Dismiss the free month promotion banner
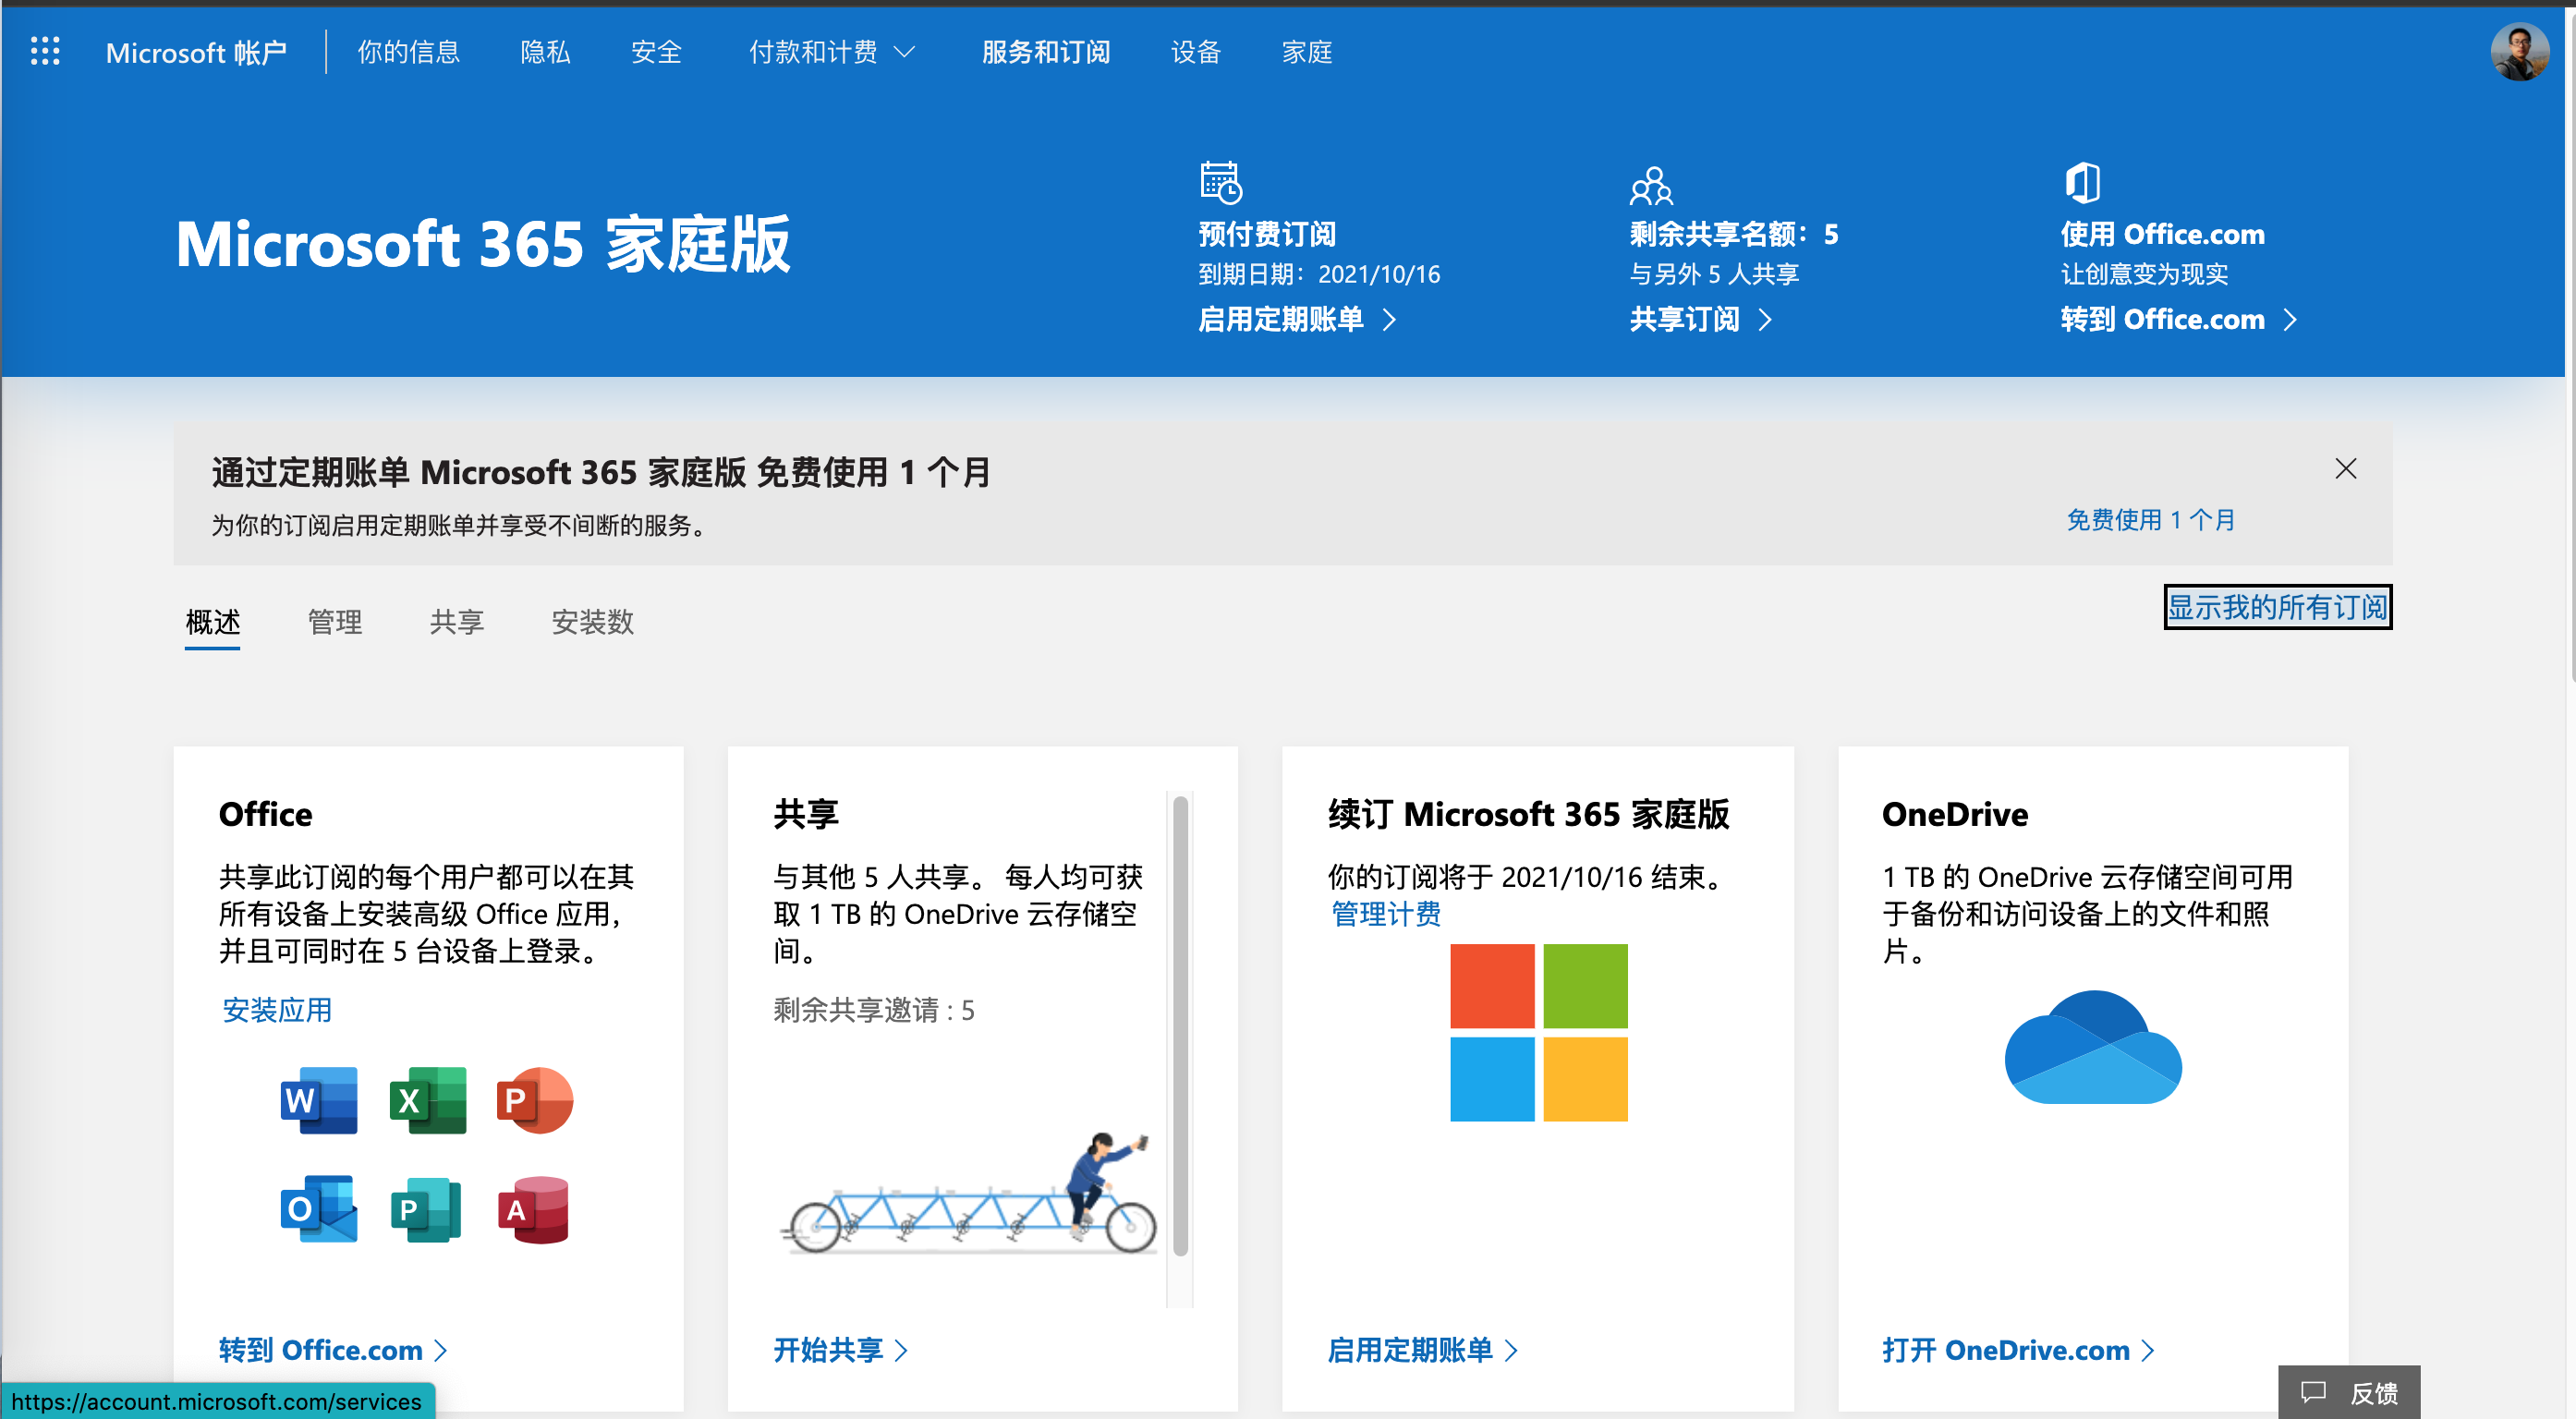 [x=2345, y=469]
